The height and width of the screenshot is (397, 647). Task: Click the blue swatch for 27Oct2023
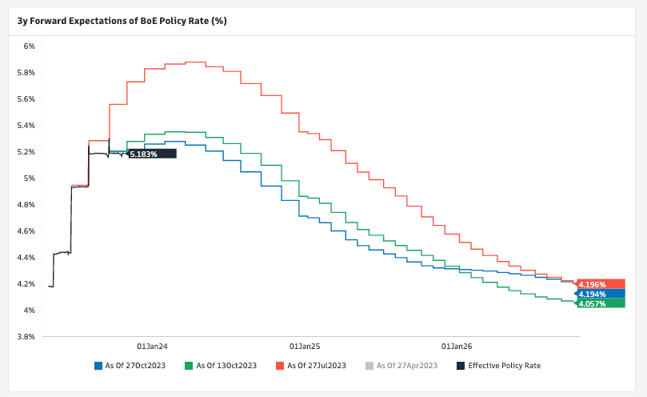click(98, 366)
